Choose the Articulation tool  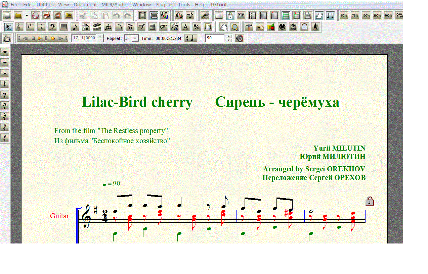tap(130, 27)
